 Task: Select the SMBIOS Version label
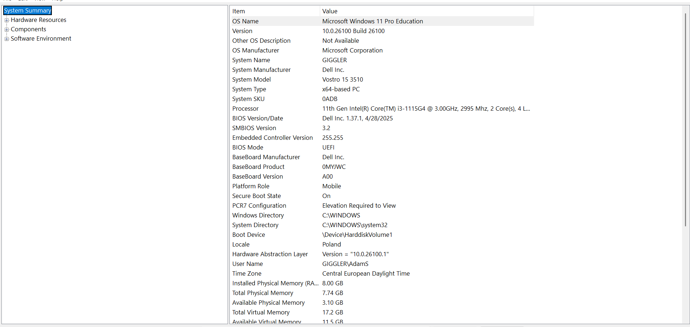[254, 128]
